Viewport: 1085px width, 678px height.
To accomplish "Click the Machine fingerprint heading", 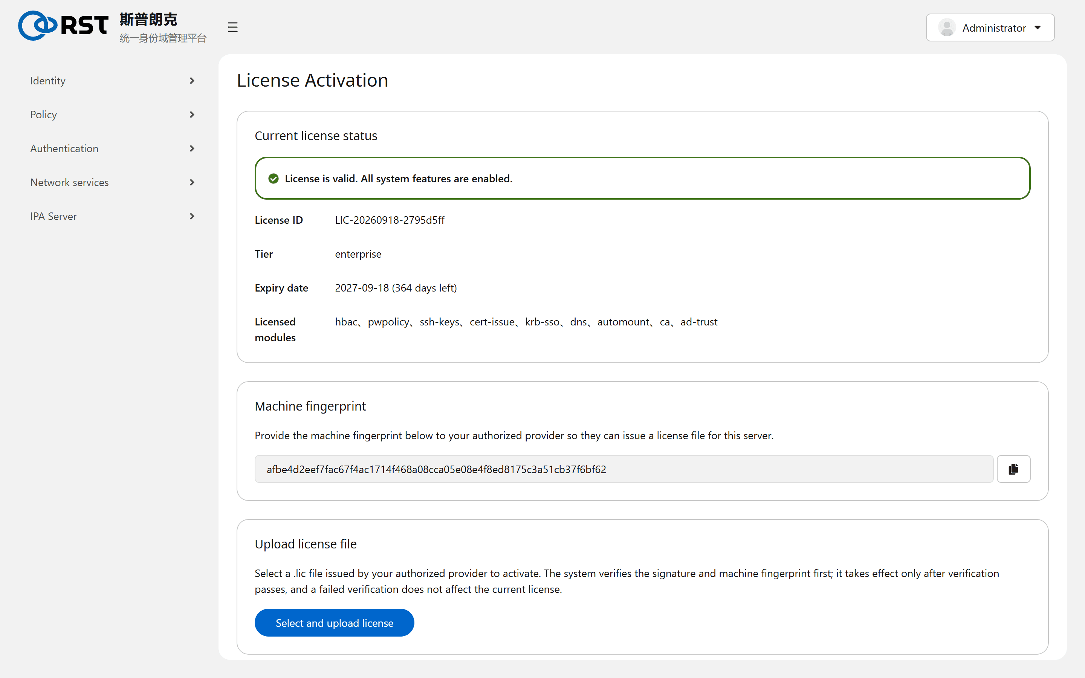I will click(x=310, y=406).
